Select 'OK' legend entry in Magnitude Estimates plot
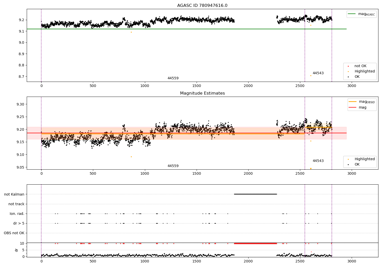382x267 pixels. point(357,165)
